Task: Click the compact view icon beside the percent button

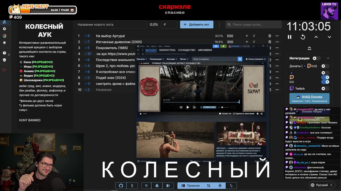Action: pos(220,186)
